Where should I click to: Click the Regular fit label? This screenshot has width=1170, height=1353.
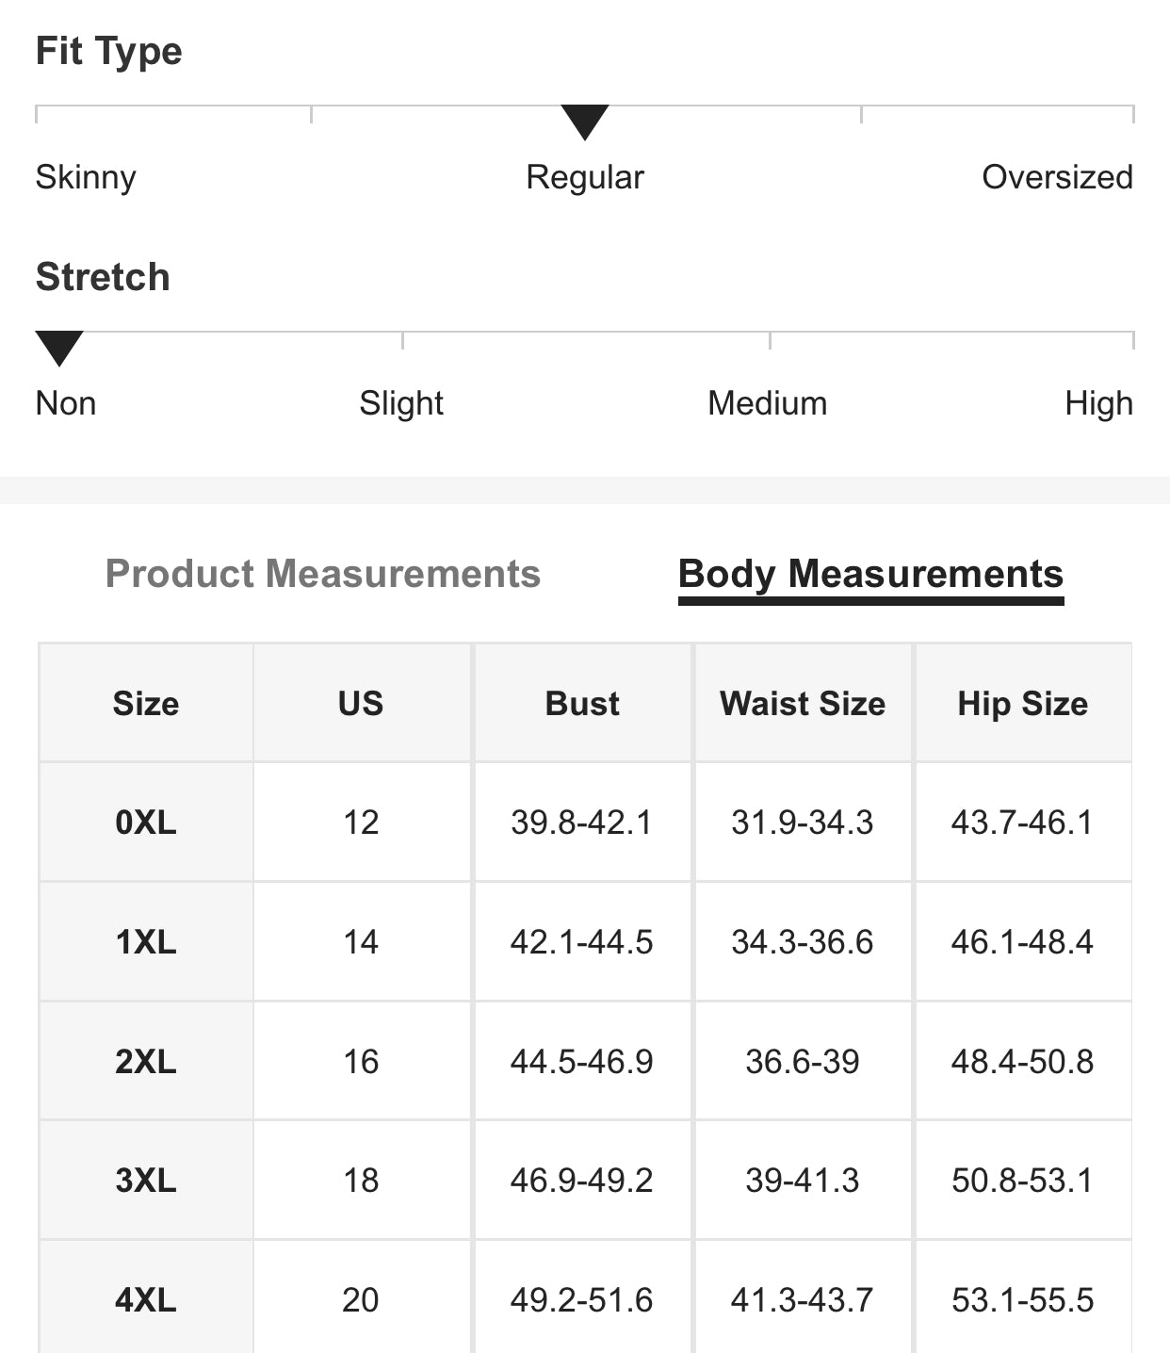coord(585,177)
